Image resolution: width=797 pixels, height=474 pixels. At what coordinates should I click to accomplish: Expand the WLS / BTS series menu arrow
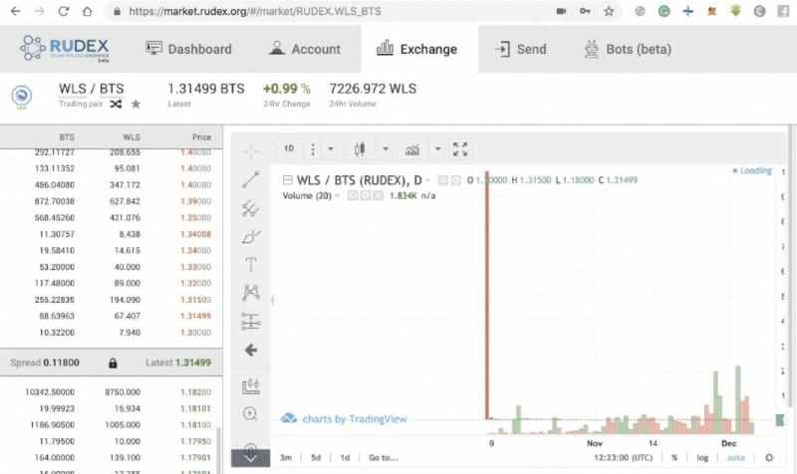pyautogui.click(x=428, y=180)
